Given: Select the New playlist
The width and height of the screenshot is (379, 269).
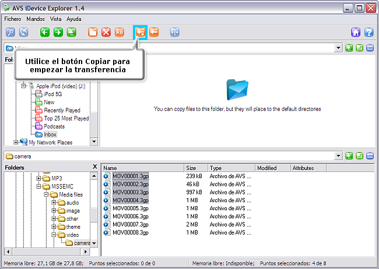Looking at the screenshot, I should pos(49,102).
